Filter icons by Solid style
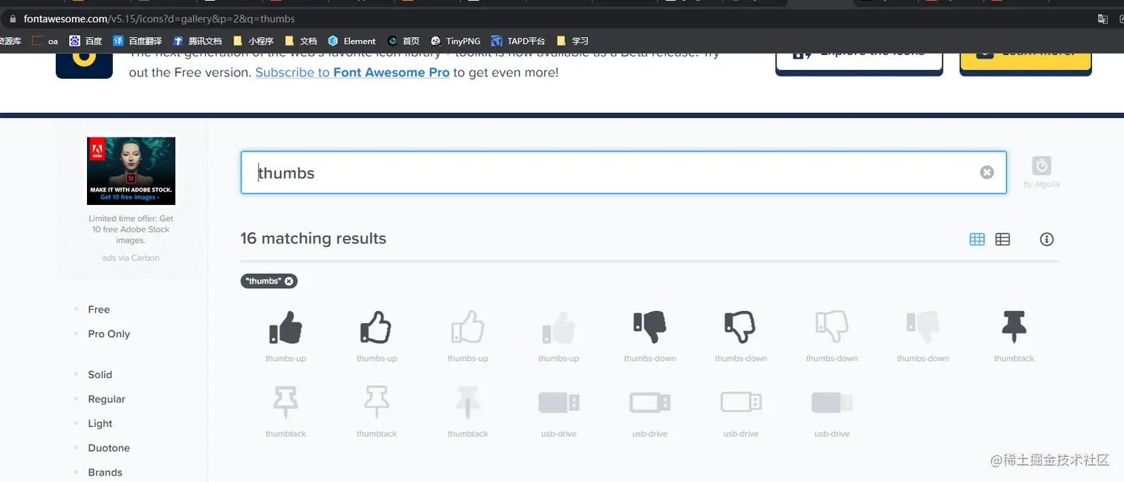 [x=100, y=375]
